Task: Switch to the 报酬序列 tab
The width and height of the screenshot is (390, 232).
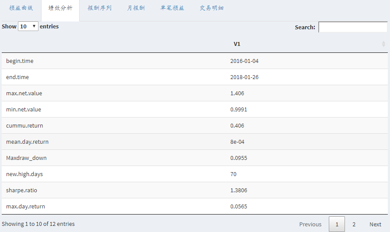Action: (100, 8)
